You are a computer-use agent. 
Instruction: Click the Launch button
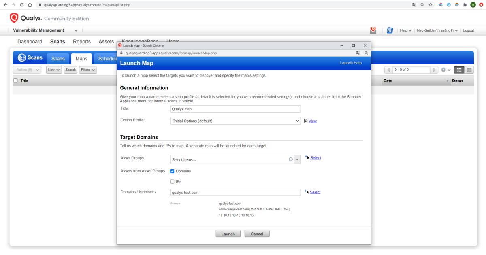click(x=228, y=234)
